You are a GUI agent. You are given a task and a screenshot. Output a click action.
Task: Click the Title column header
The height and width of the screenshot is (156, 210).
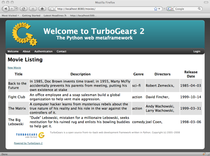[x=18, y=74]
